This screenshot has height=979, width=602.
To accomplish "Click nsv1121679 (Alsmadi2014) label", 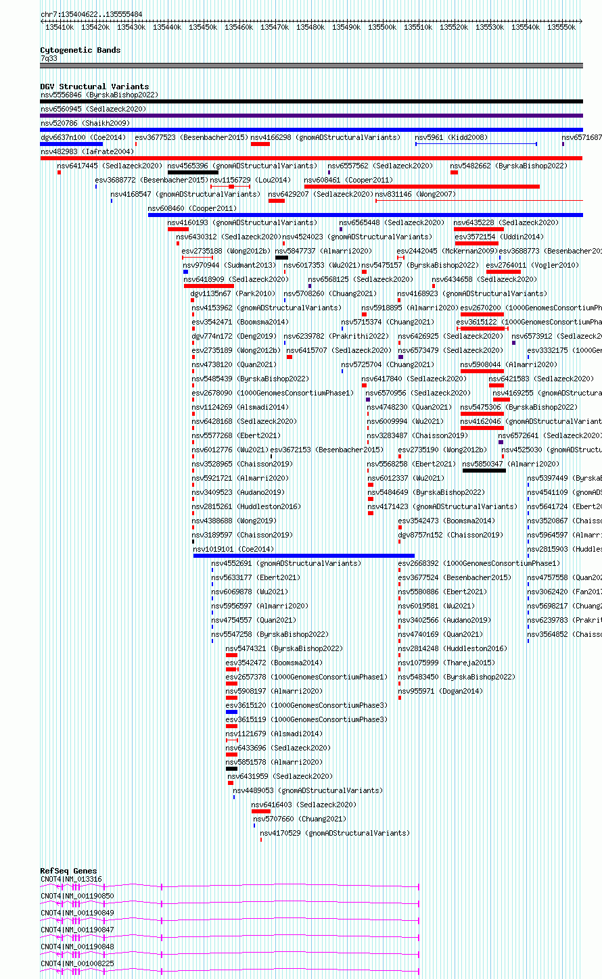I will tap(274, 734).
